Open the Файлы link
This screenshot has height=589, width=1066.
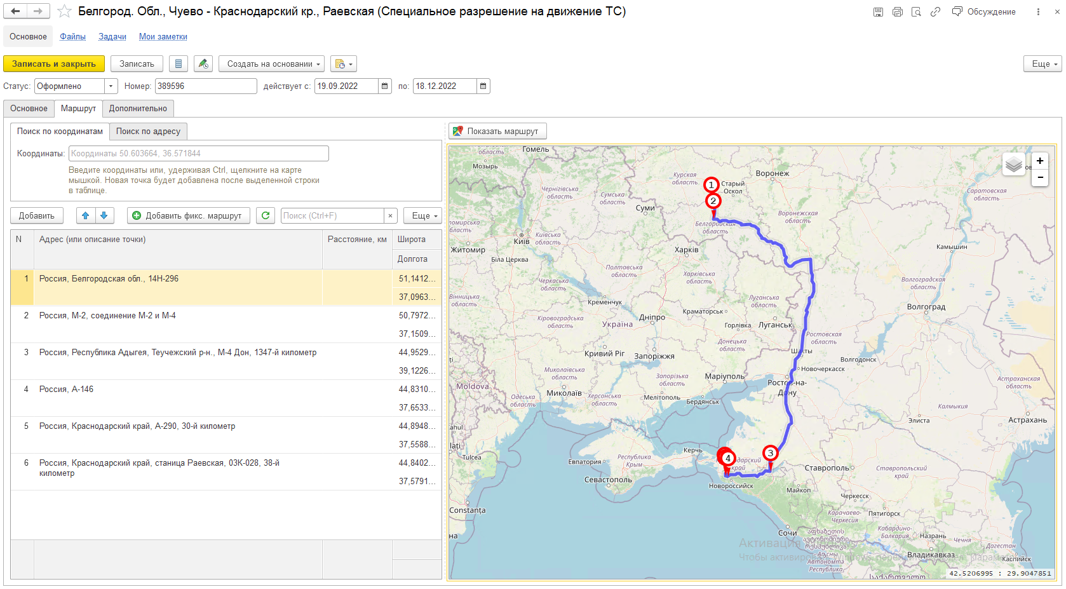(72, 36)
